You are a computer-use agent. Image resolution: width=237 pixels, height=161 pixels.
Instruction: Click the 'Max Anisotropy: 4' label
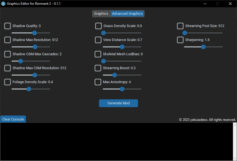click(x=117, y=82)
